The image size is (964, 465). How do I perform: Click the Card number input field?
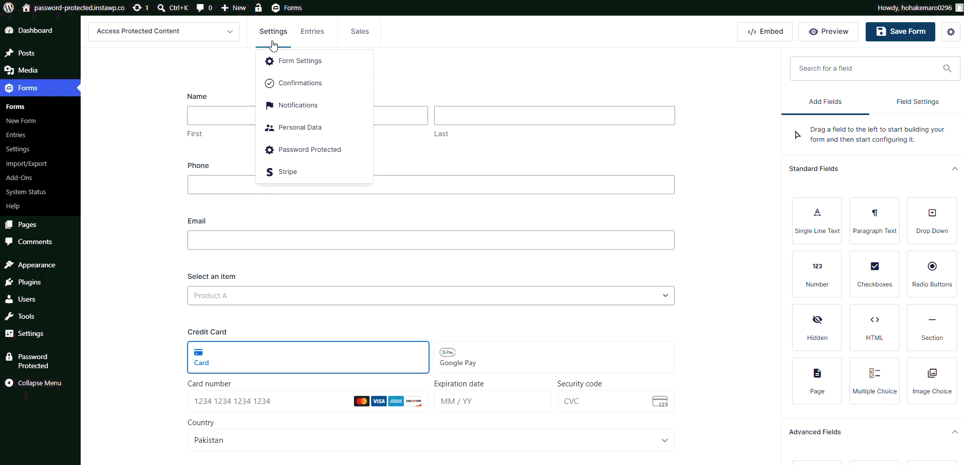(308, 401)
